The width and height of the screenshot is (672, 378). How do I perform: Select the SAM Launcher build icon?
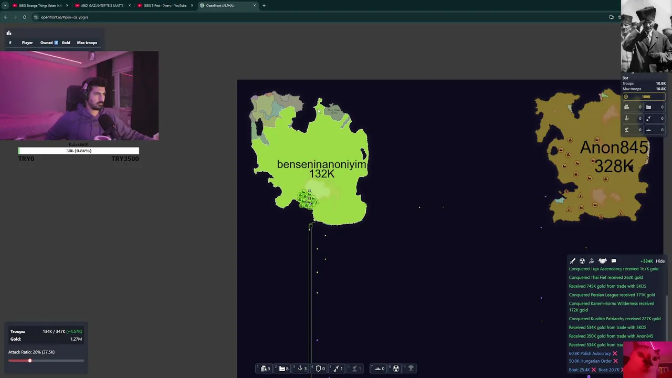355,369
